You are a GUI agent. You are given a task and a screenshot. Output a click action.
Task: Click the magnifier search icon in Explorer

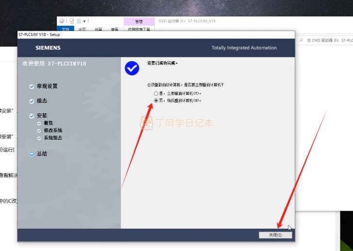[x=301, y=40]
